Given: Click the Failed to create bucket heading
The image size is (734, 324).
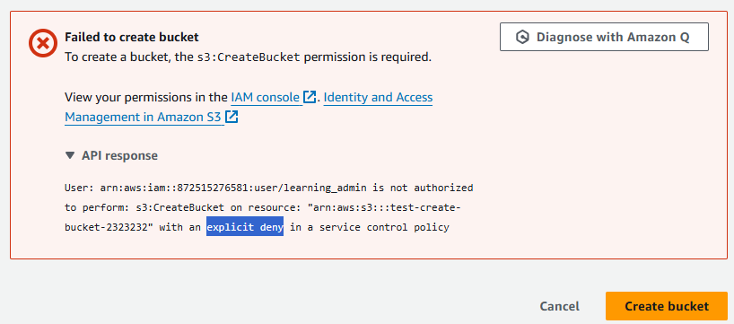Looking at the screenshot, I should click(x=132, y=37).
